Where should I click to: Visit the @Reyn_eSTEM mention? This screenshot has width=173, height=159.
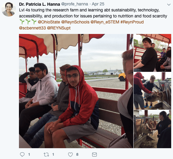coord(105,22)
